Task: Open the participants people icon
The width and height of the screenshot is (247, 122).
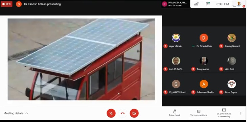Action: 197,4
